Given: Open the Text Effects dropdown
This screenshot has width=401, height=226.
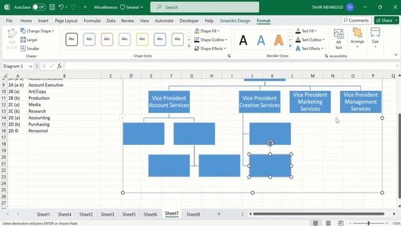Looking at the screenshot, I should (310, 48).
